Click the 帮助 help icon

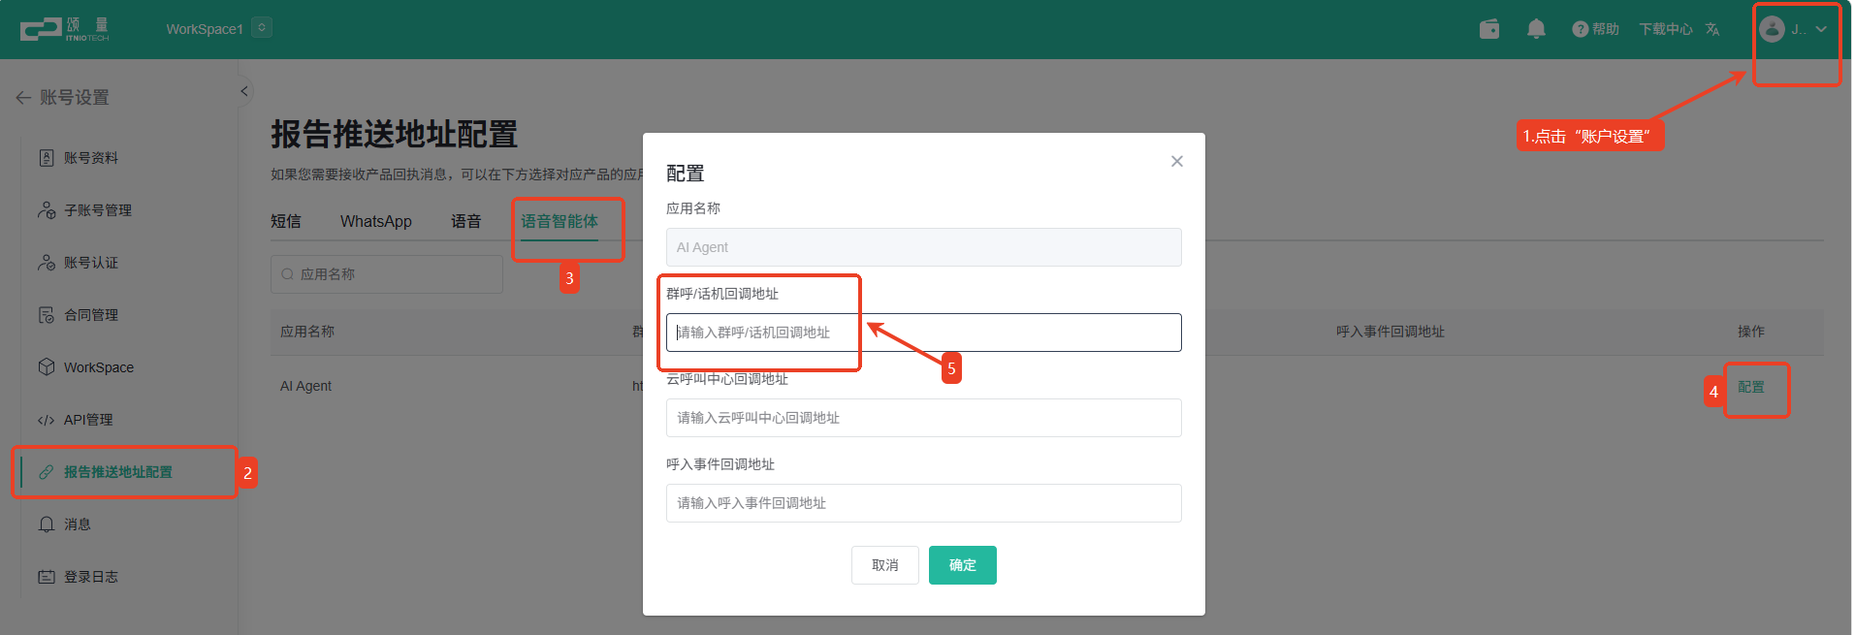(x=1580, y=29)
